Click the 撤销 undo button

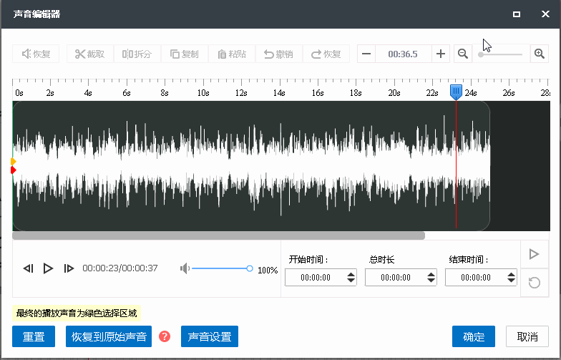pyautogui.click(x=279, y=54)
